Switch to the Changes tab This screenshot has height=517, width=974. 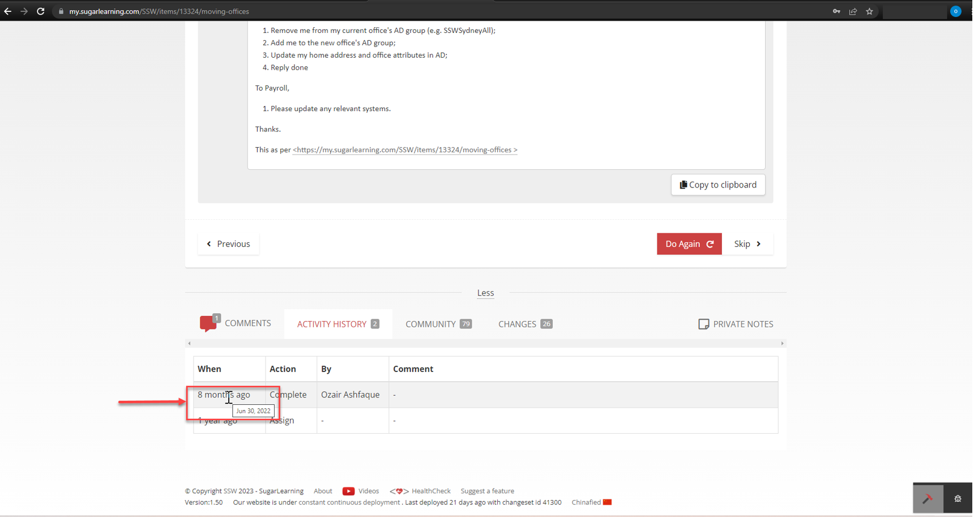point(524,324)
